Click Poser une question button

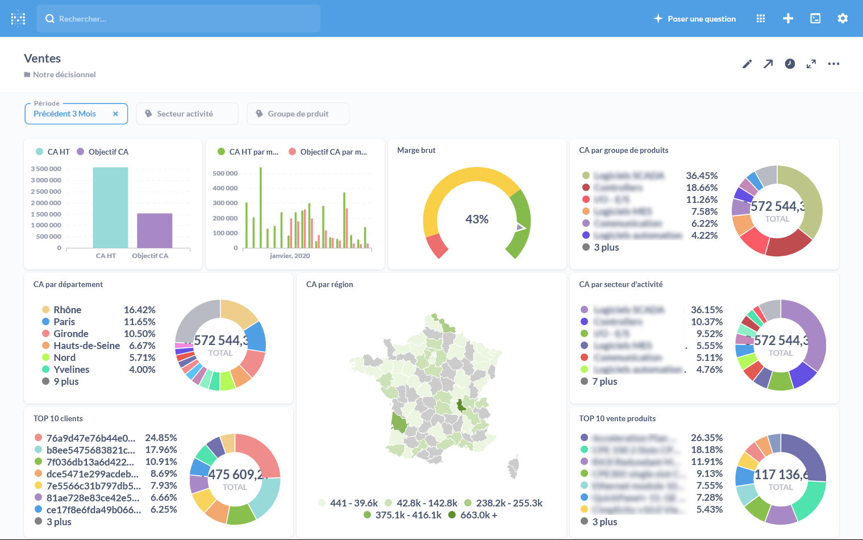pos(695,19)
